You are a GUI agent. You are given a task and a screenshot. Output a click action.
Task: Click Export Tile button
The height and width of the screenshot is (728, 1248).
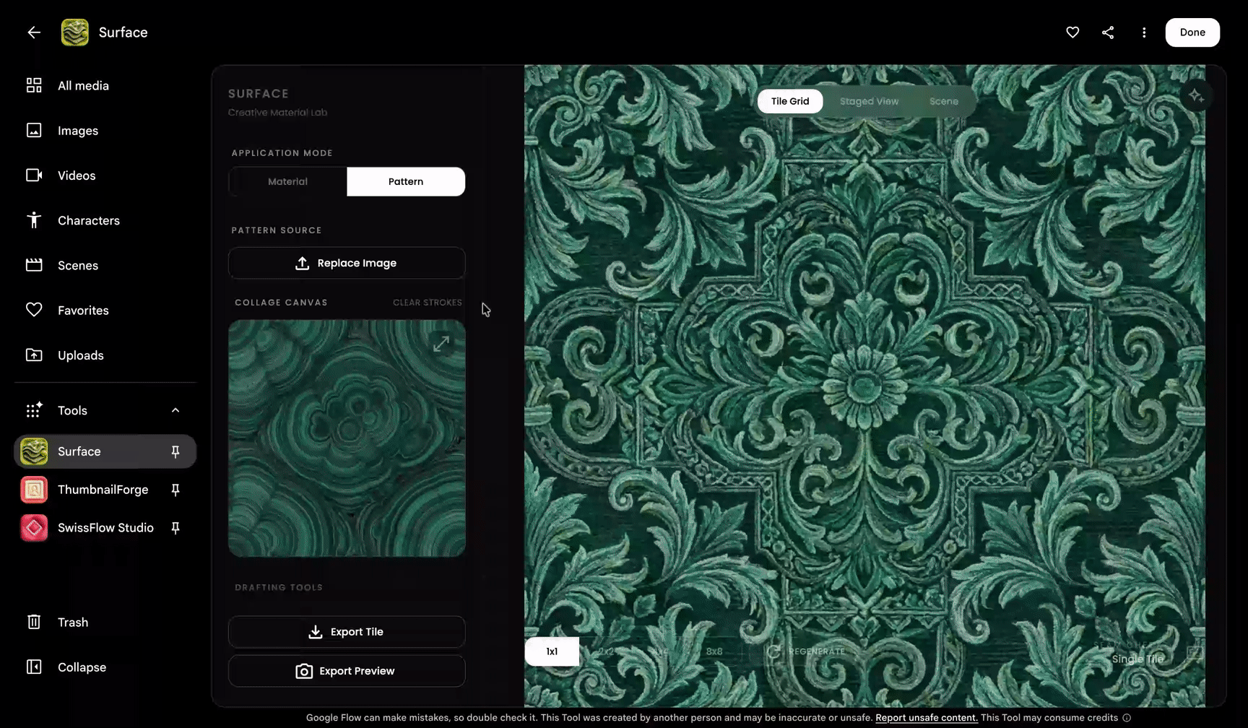pos(347,632)
